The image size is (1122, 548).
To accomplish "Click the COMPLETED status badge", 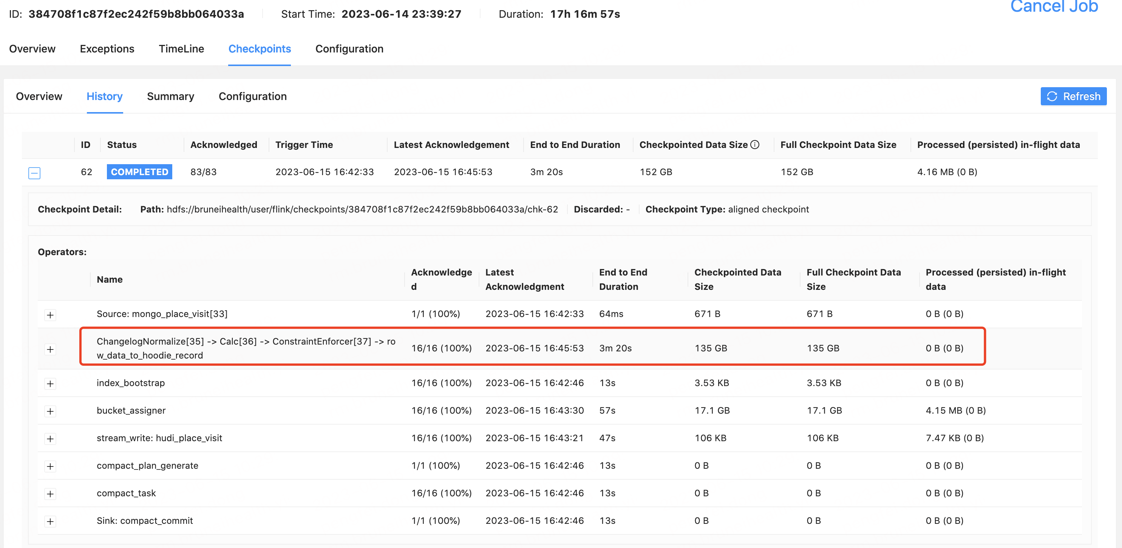I will pos(139,171).
